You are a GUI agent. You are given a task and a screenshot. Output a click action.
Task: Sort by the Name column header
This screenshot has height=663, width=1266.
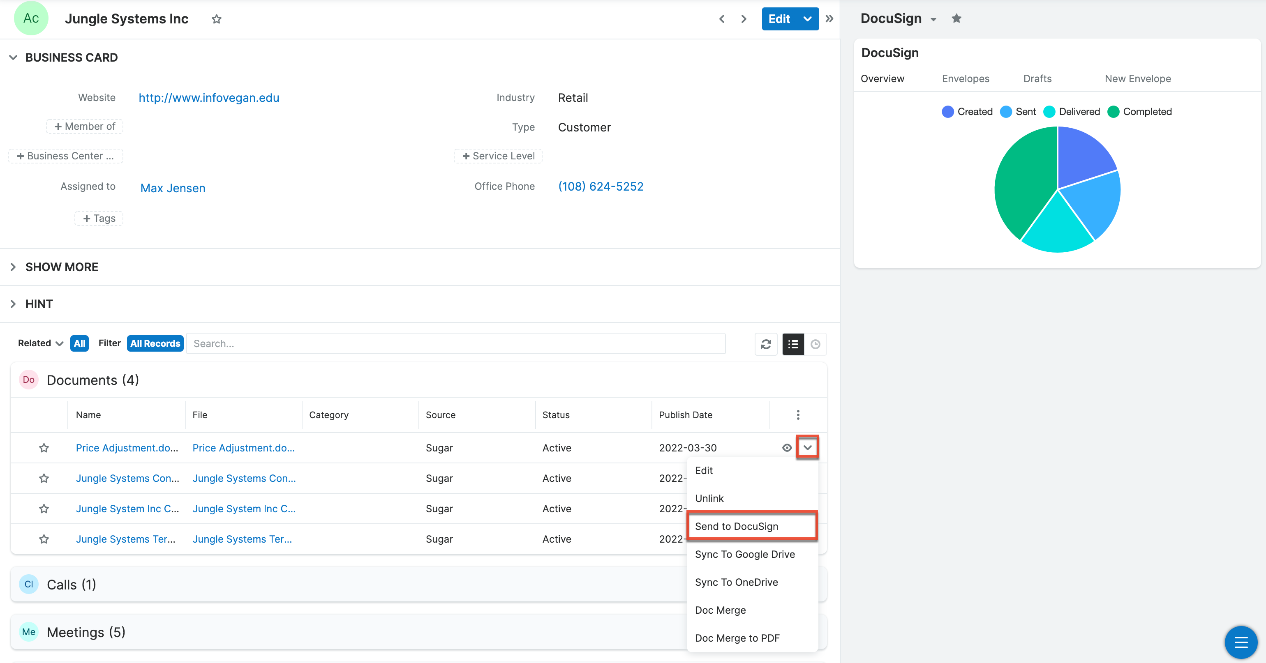point(88,415)
